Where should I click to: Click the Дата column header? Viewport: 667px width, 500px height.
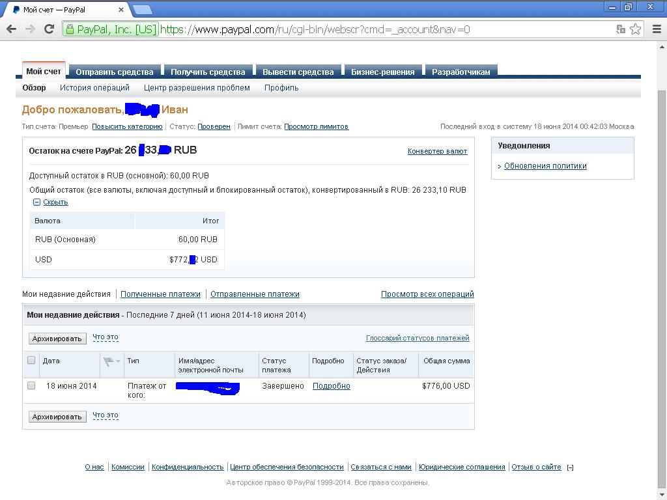coord(51,361)
